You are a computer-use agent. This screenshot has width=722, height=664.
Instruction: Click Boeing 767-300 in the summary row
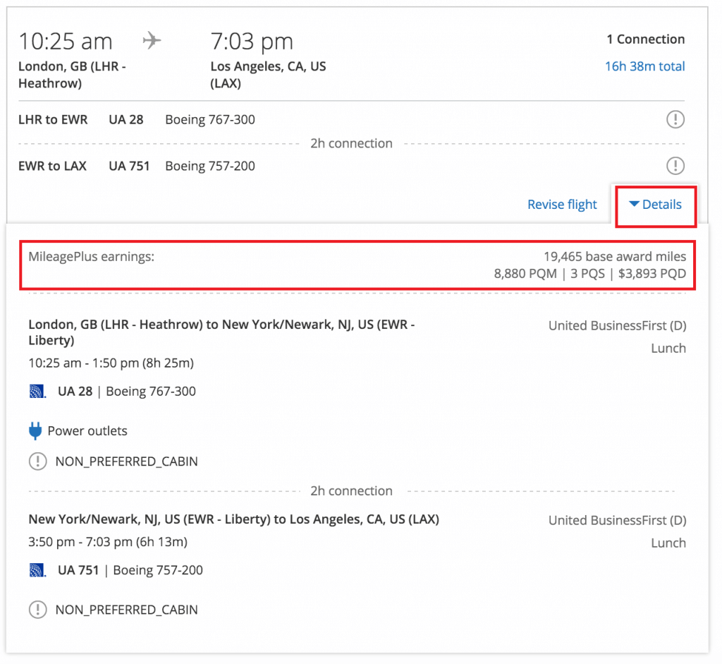[210, 120]
